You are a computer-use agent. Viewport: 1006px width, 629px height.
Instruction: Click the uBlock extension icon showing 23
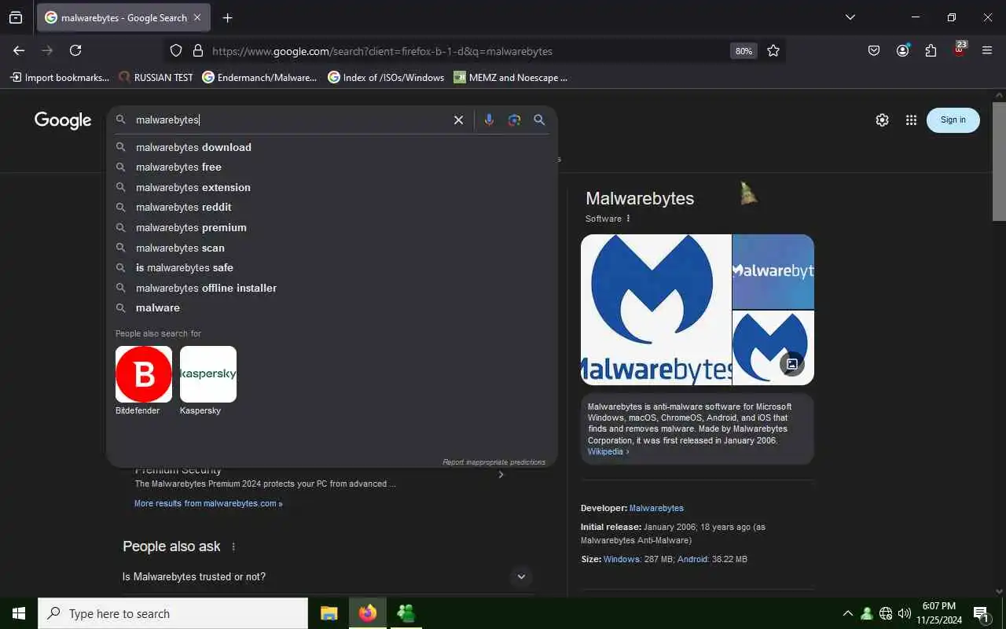point(959,49)
